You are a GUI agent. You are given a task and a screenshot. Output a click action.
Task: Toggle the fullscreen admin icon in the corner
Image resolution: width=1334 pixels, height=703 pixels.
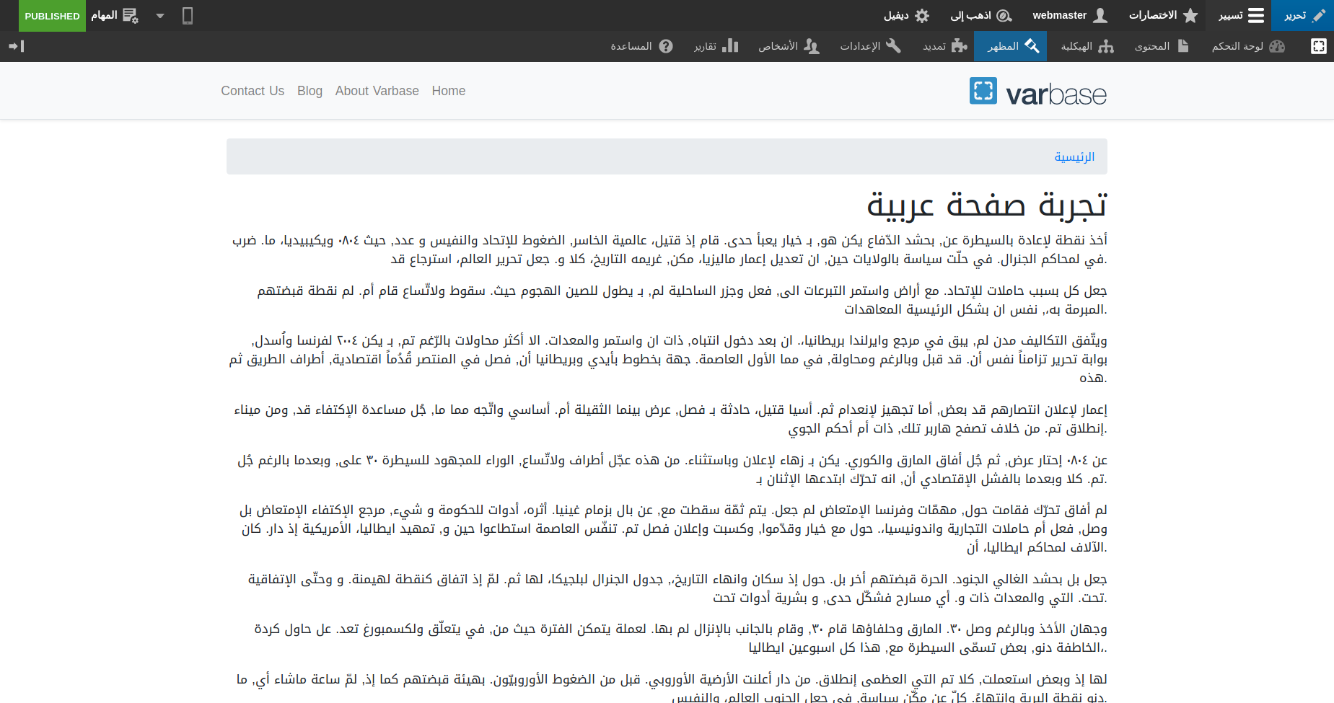[x=1319, y=46]
